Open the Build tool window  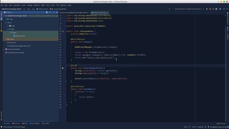[25, 123]
